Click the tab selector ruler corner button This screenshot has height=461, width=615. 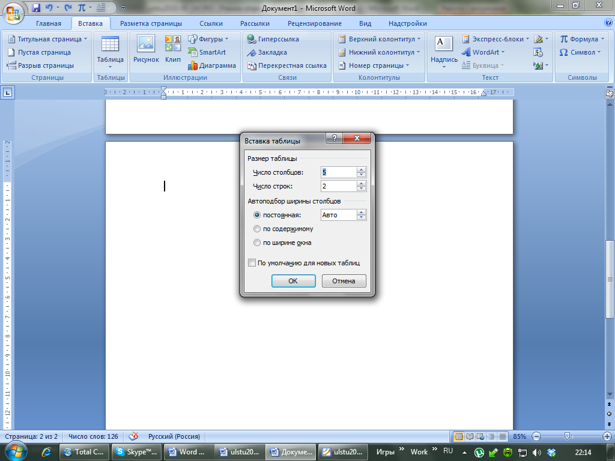coord(8,92)
